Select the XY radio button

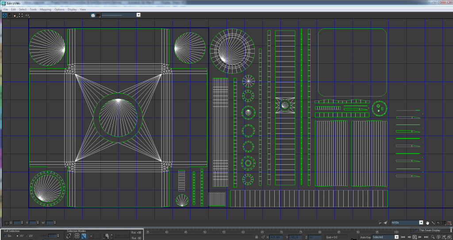point(17,236)
